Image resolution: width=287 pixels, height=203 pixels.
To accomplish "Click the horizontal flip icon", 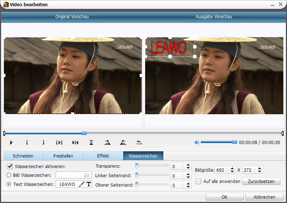I will click(75, 142).
